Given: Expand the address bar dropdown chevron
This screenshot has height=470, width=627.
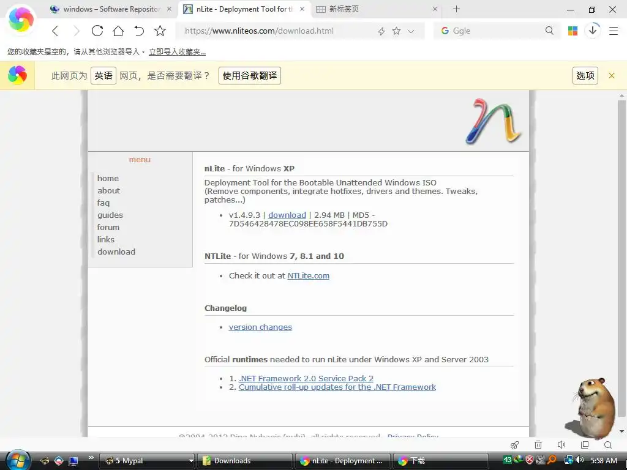Looking at the screenshot, I should point(411,31).
